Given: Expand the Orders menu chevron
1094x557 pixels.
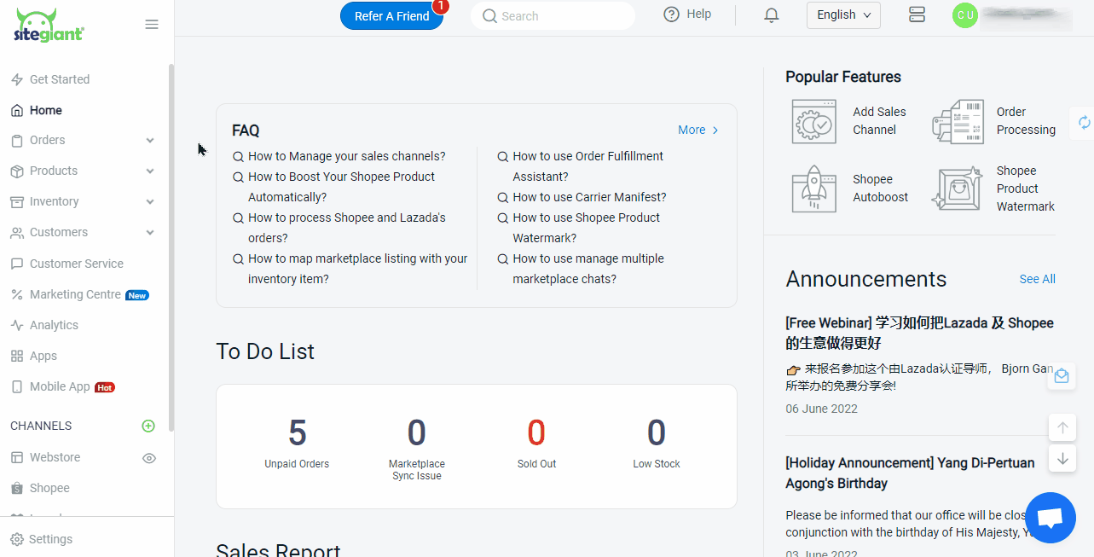Looking at the screenshot, I should pyautogui.click(x=150, y=141).
